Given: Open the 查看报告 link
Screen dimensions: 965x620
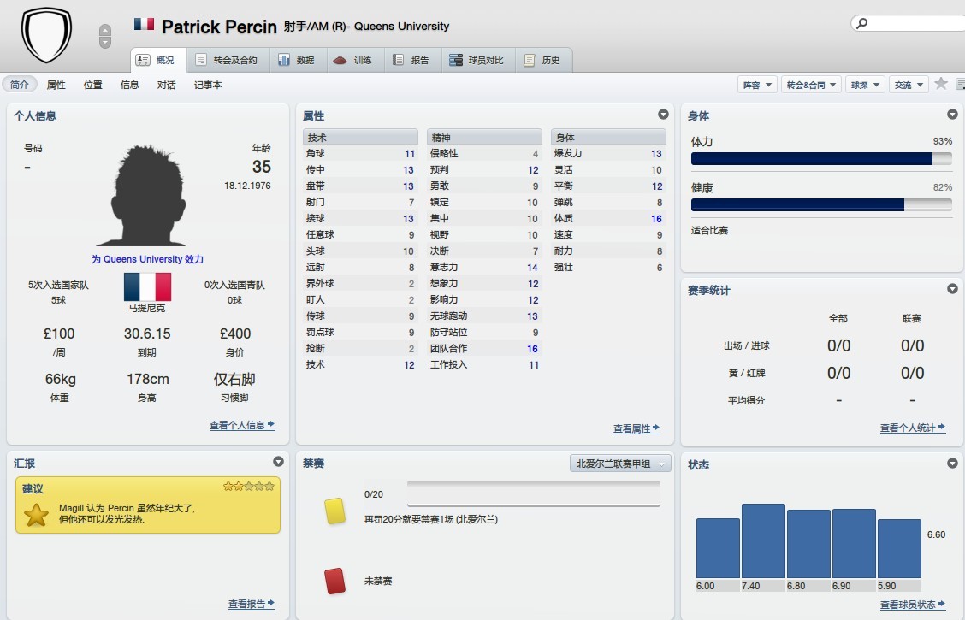Looking at the screenshot, I should click(x=252, y=604).
